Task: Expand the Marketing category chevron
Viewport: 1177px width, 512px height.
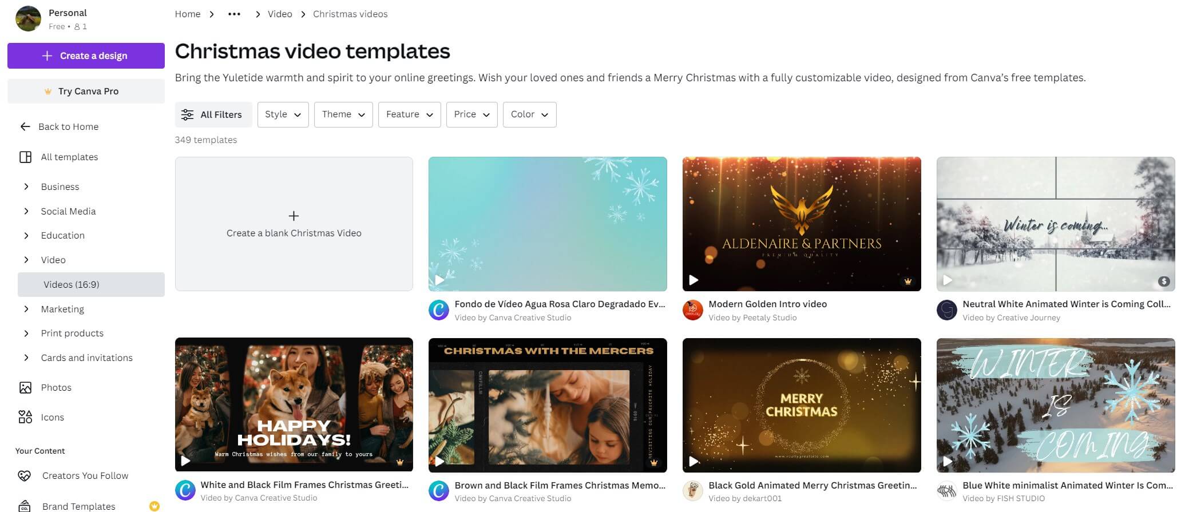Action: tap(26, 309)
